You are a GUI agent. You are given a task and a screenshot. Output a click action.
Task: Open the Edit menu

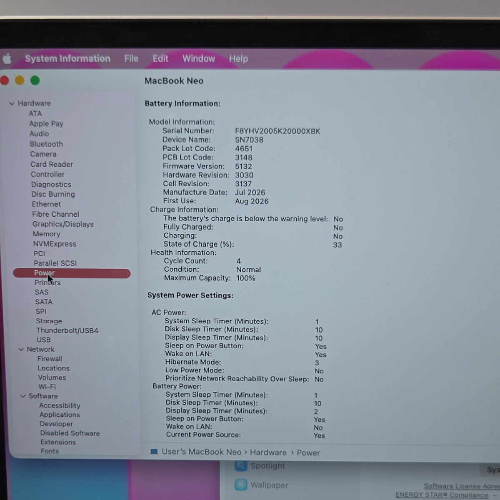click(160, 59)
